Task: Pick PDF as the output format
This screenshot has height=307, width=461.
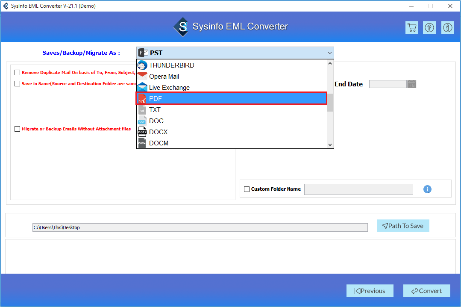Action: click(232, 98)
